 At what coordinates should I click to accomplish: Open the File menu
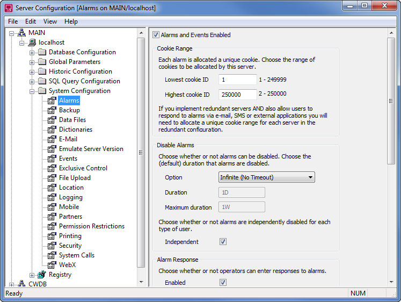[13, 21]
